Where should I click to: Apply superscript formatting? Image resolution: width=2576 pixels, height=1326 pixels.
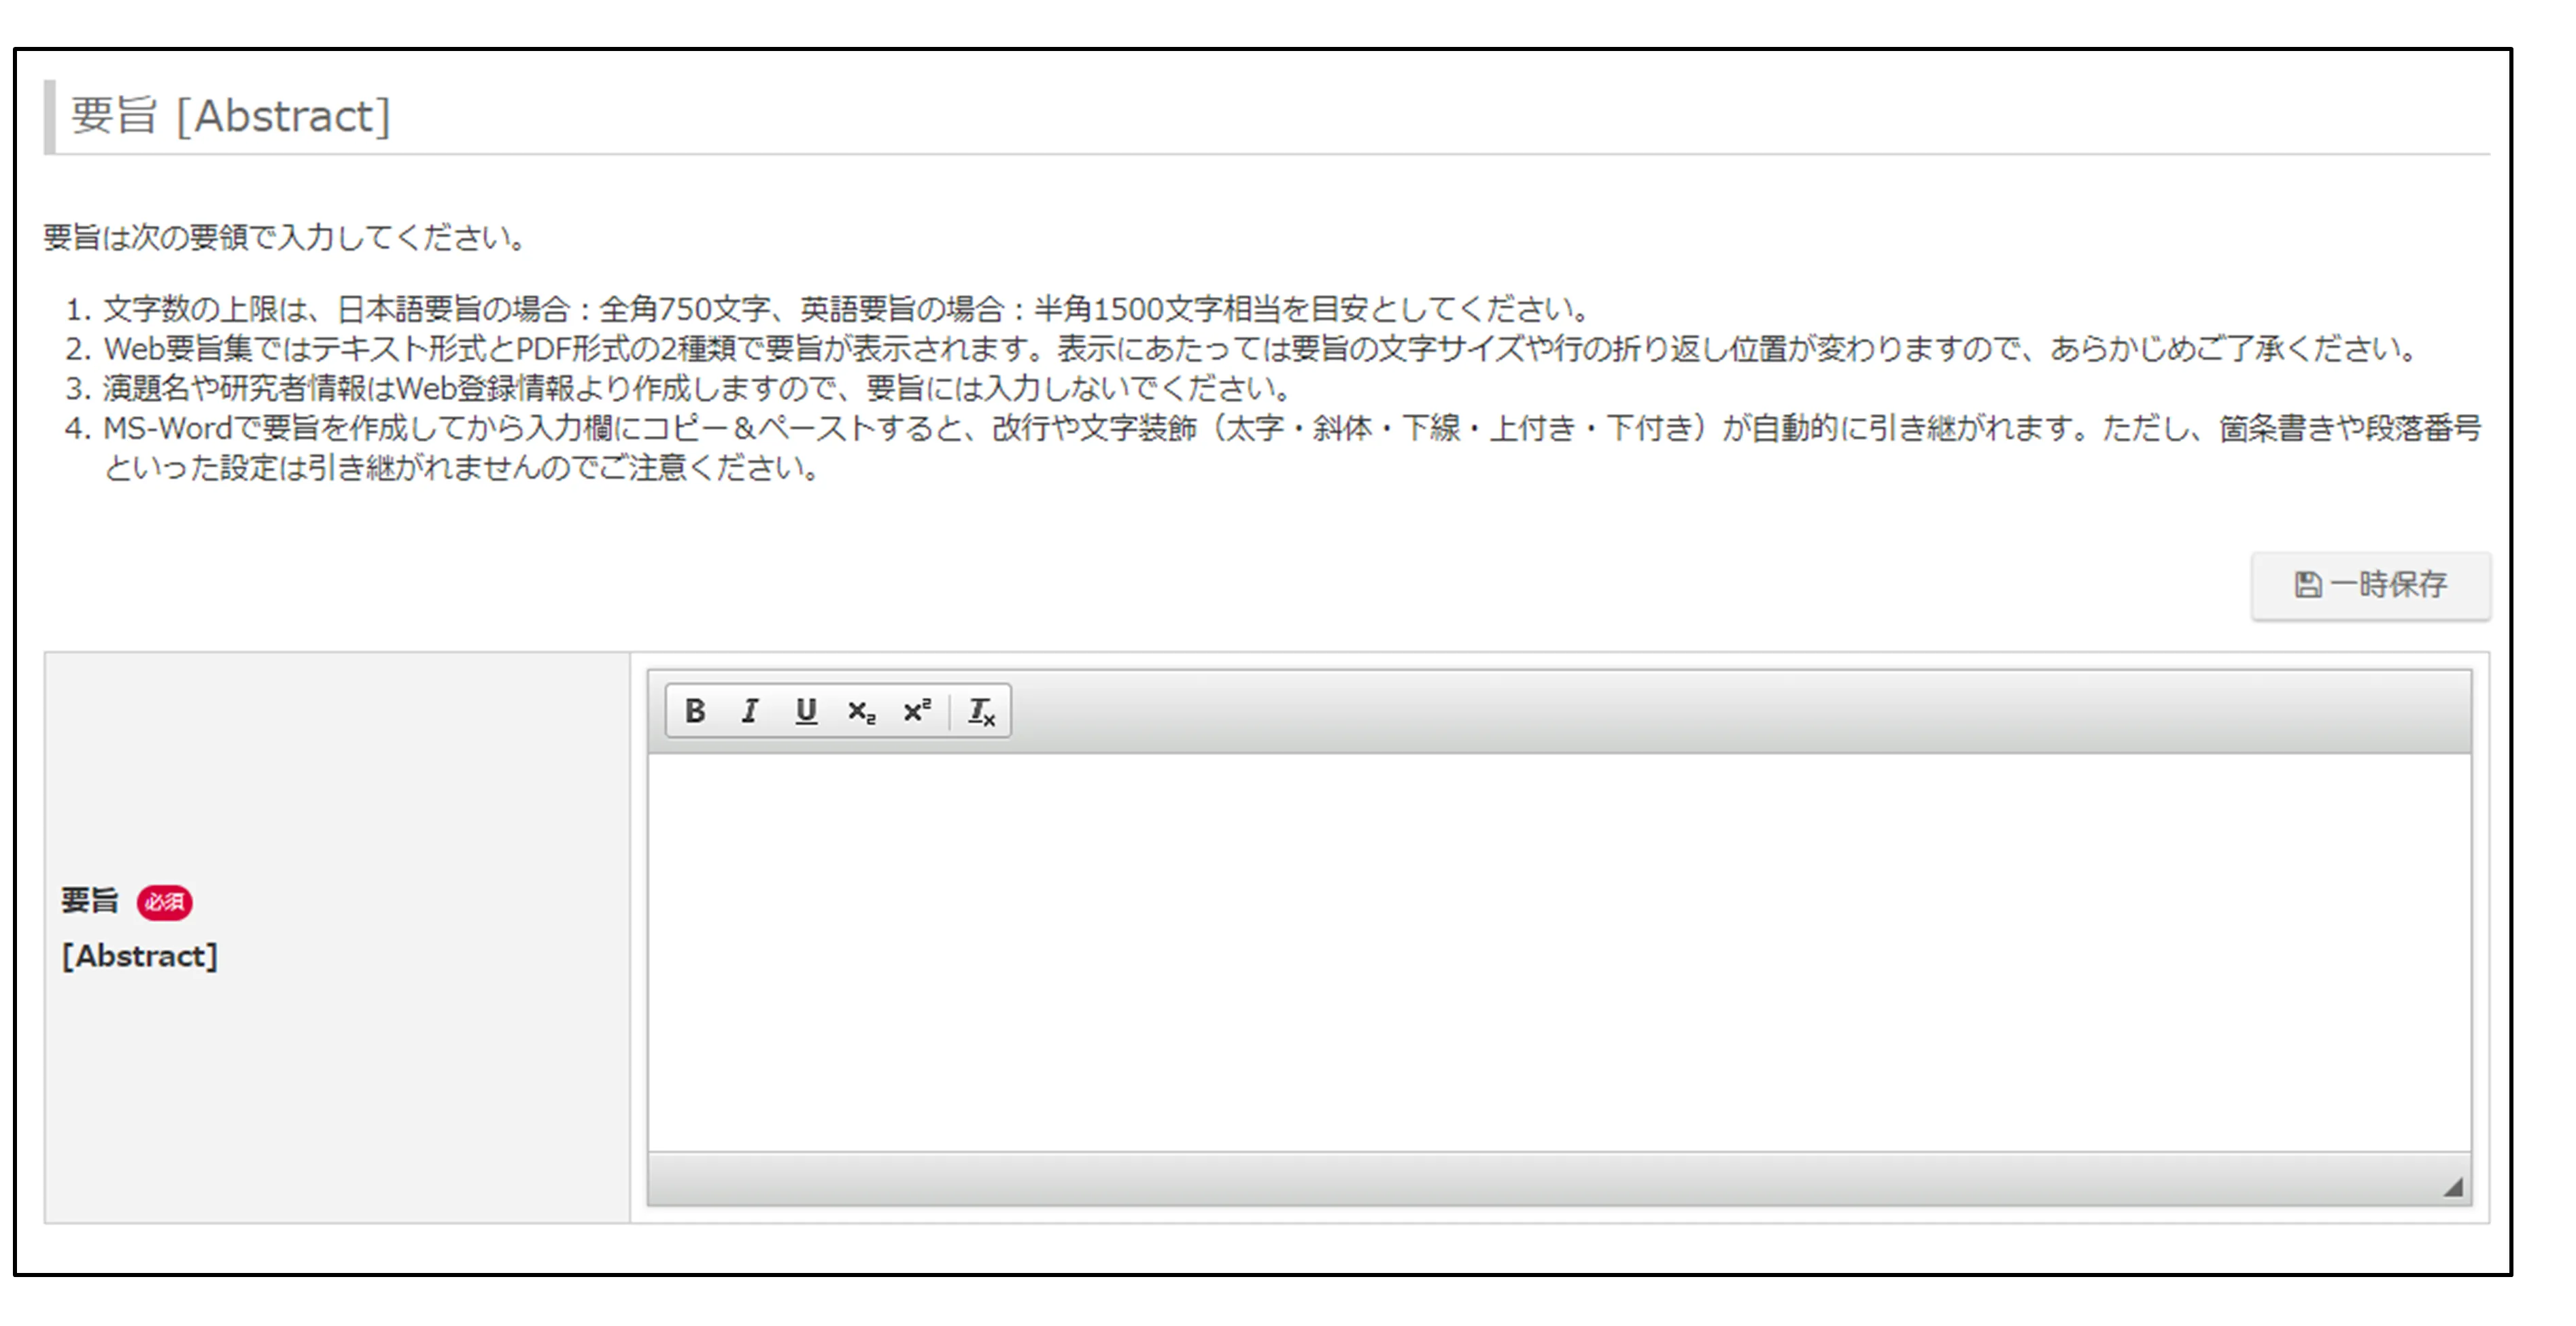pos(917,711)
